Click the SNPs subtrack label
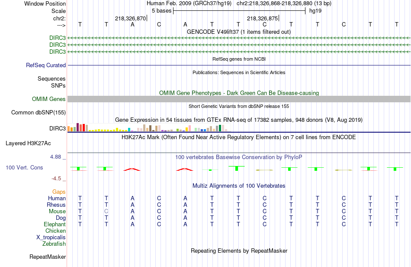 (x=58, y=85)
